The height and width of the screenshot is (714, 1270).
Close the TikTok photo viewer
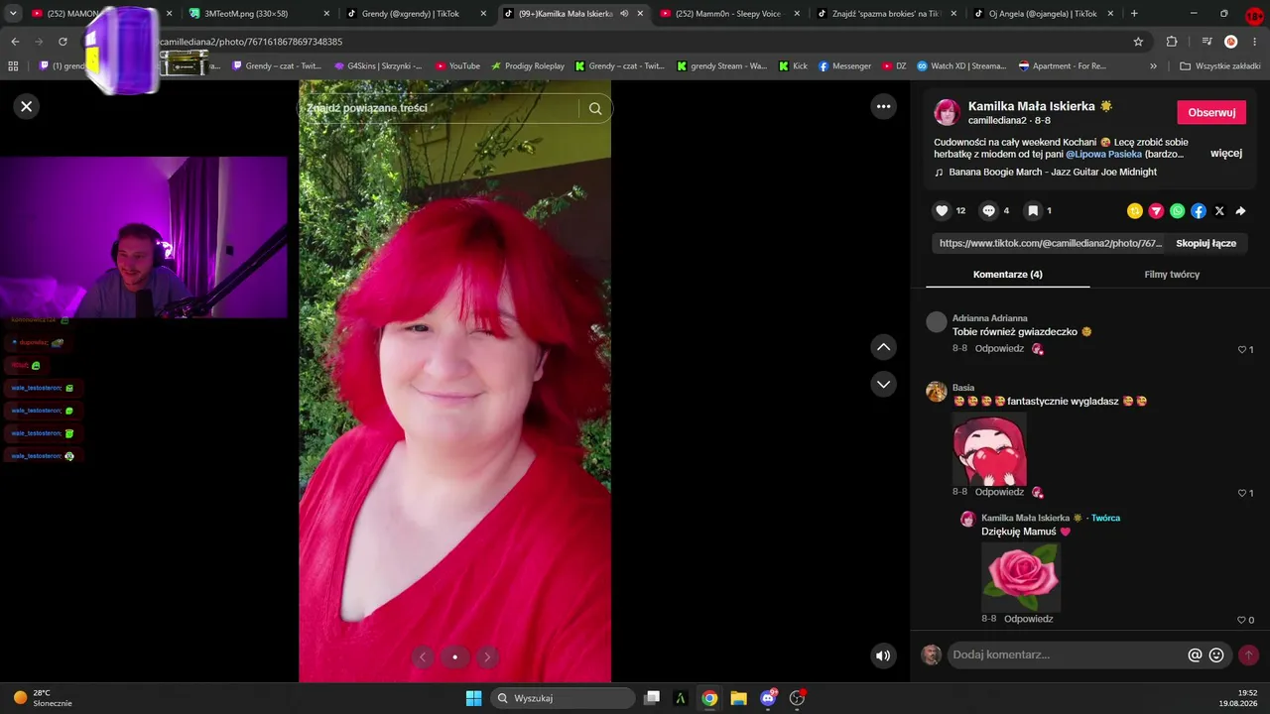[27, 106]
